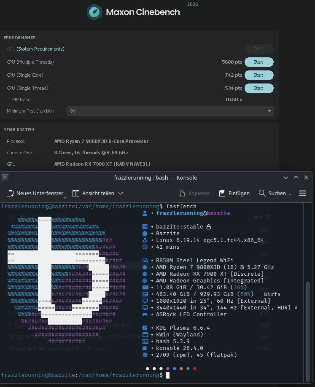315x387 pixels.
Task: Expand the Ansicht teilen chevron
Action: [121, 193]
